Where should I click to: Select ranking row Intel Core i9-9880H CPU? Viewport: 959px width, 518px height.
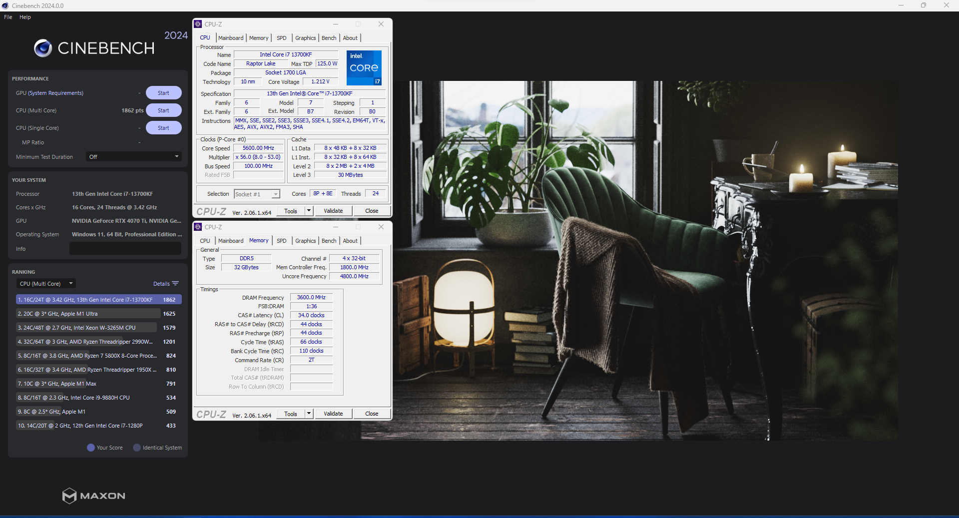point(98,398)
